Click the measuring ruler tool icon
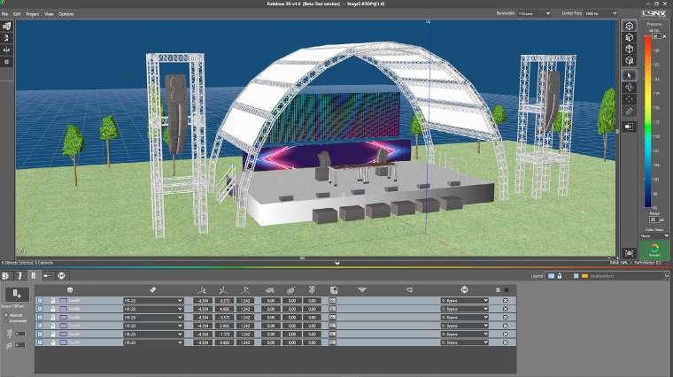The height and width of the screenshot is (377, 673). point(629,111)
